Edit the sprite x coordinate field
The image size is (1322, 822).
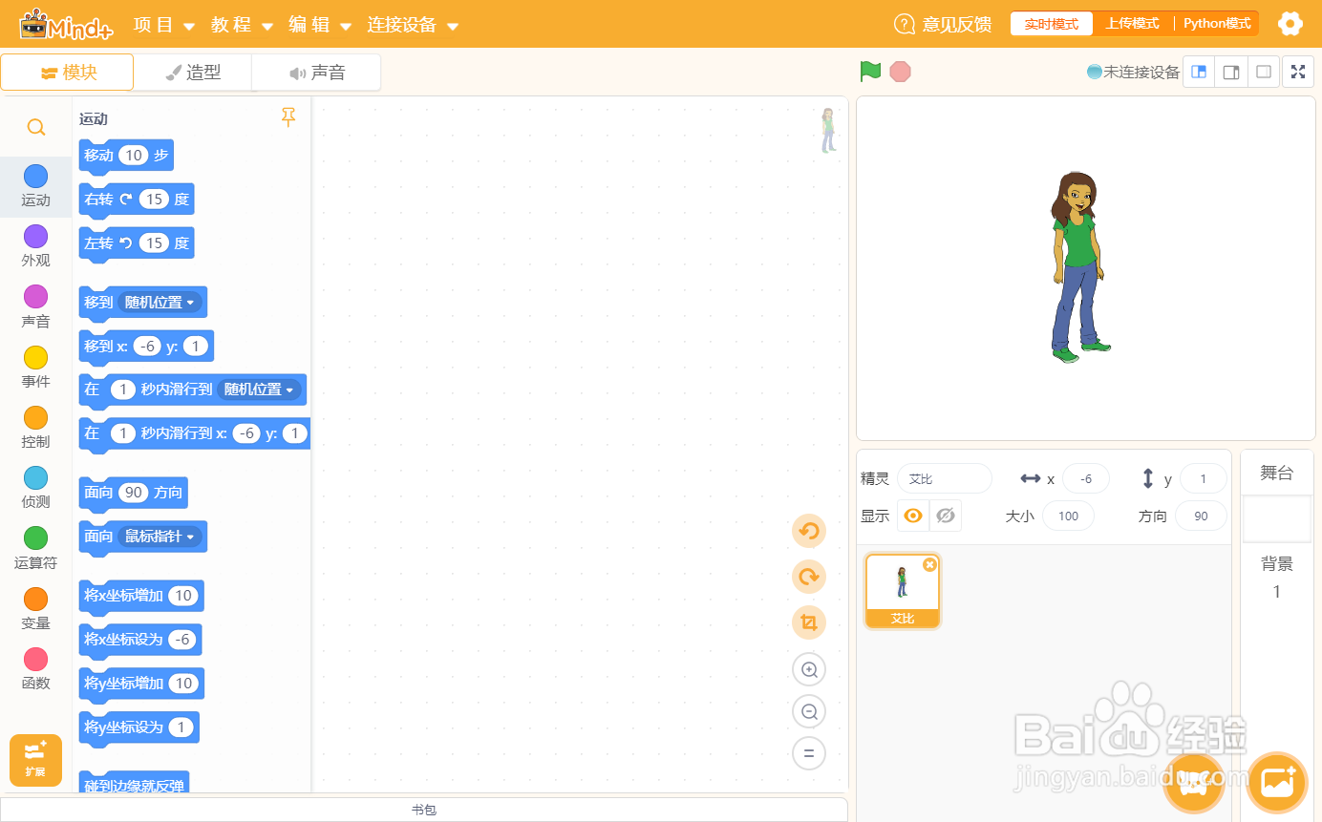tap(1085, 478)
